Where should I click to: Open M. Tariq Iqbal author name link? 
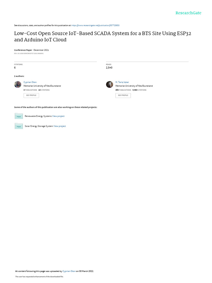(122, 82)
